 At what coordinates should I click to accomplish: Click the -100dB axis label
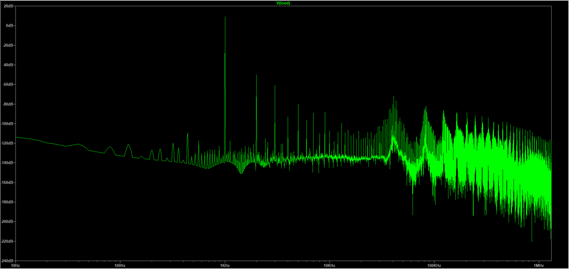7,123
